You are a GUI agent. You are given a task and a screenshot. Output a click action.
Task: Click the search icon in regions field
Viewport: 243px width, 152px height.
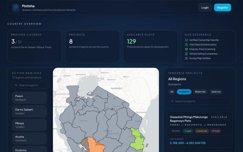click(16, 85)
